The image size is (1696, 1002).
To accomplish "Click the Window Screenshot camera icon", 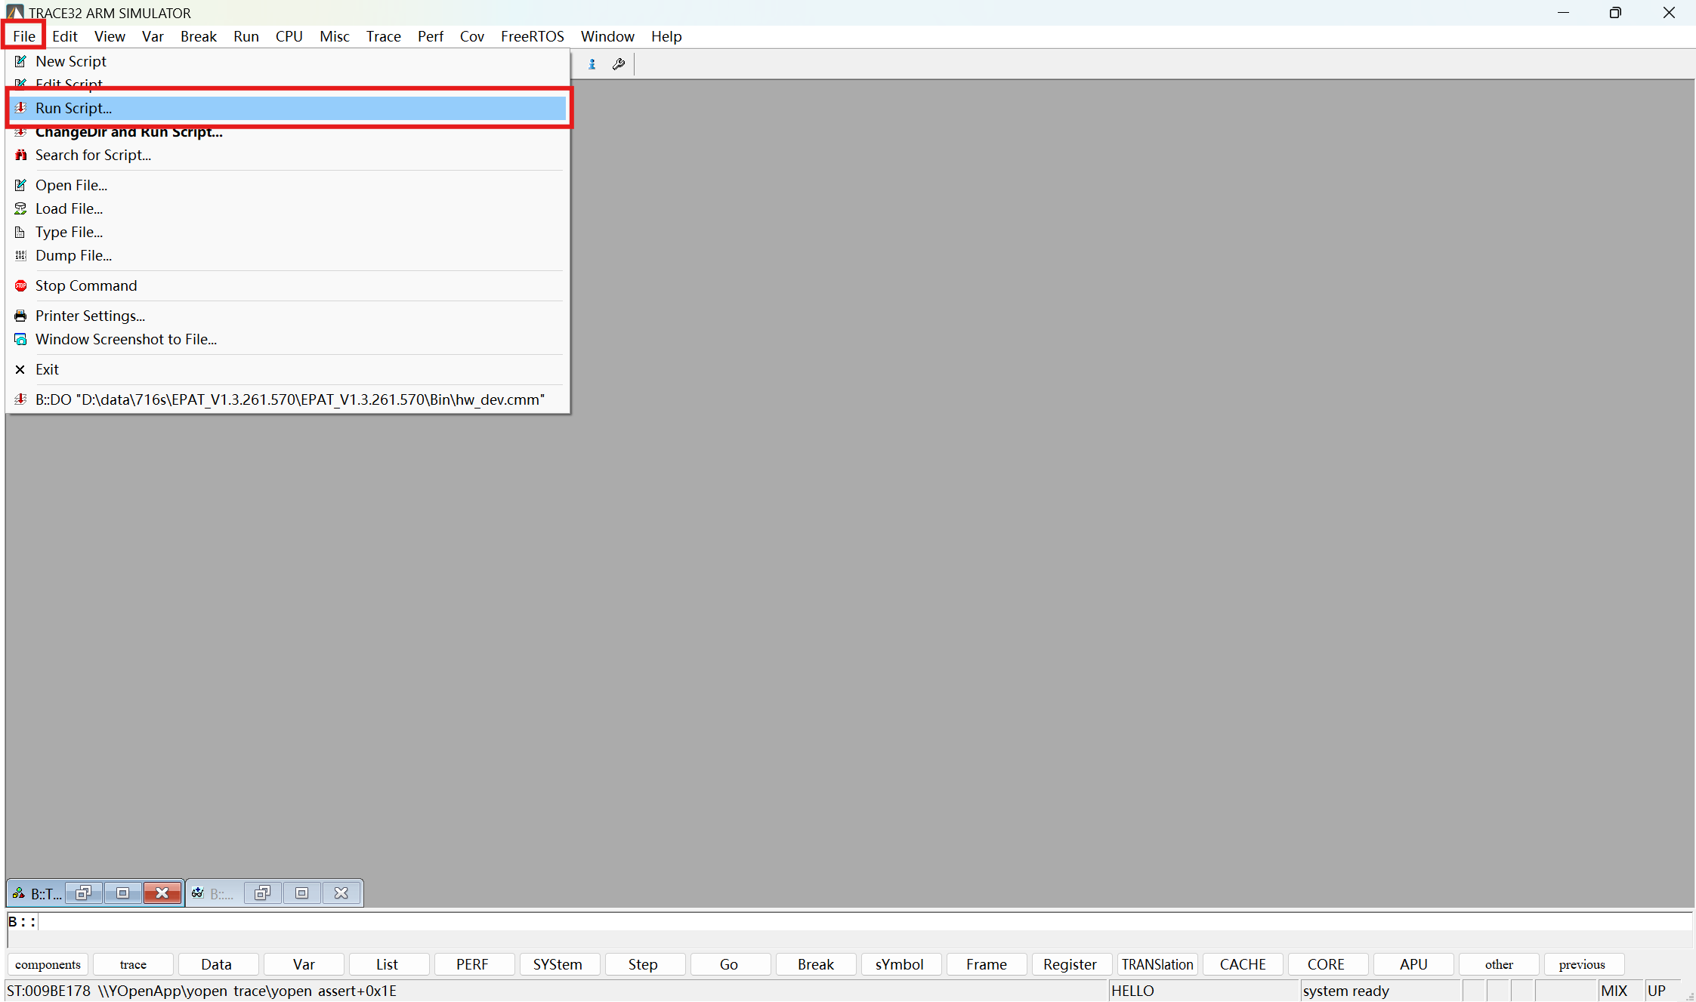I will click(20, 339).
